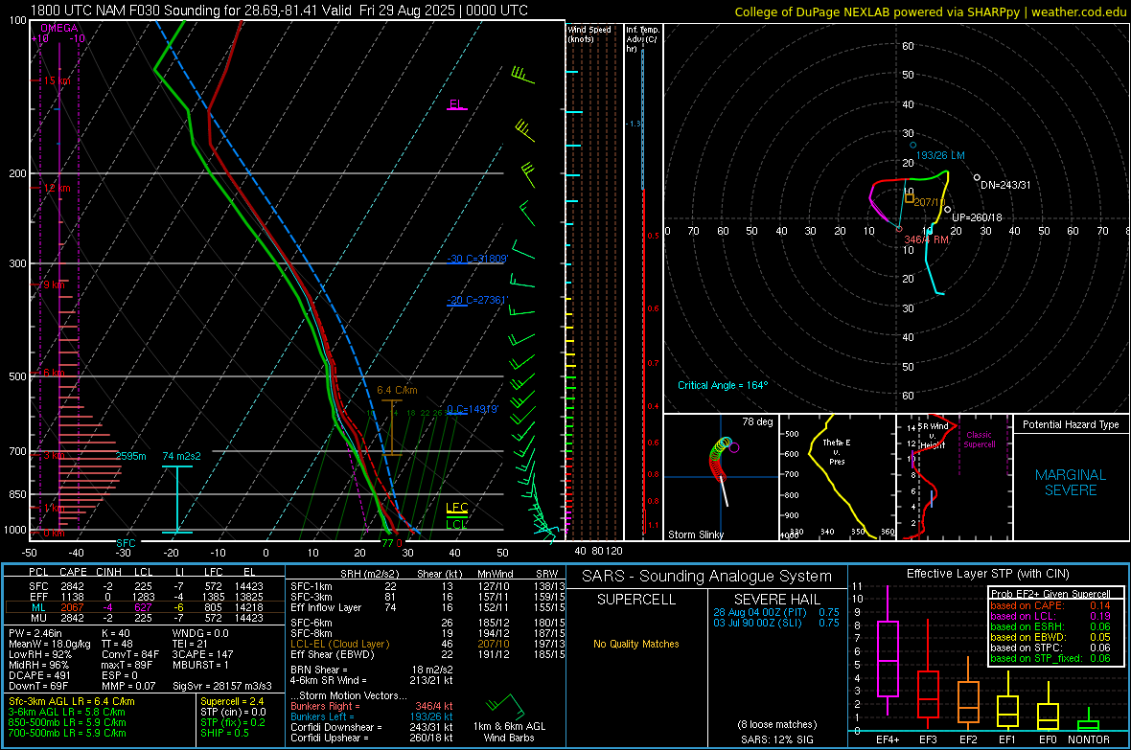Click the '193/26 LM' hodograph label
The height and width of the screenshot is (750, 1131).
pyautogui.click(x=940, y=156)
